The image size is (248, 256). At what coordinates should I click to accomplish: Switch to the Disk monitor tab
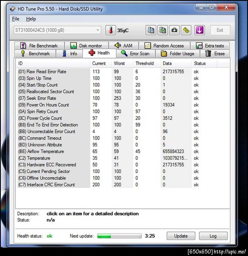pos(86,46)
